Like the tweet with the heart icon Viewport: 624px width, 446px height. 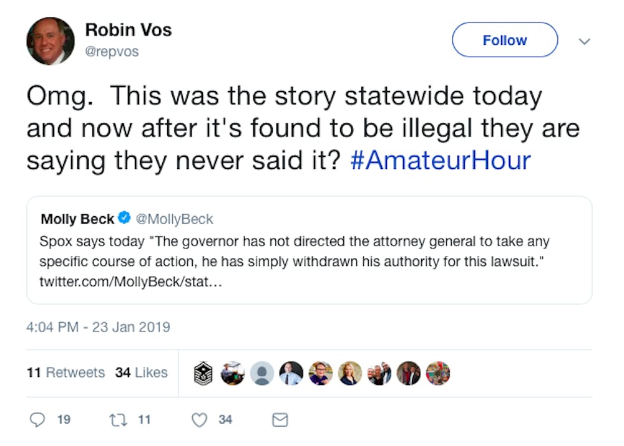(x=199, y=420)
